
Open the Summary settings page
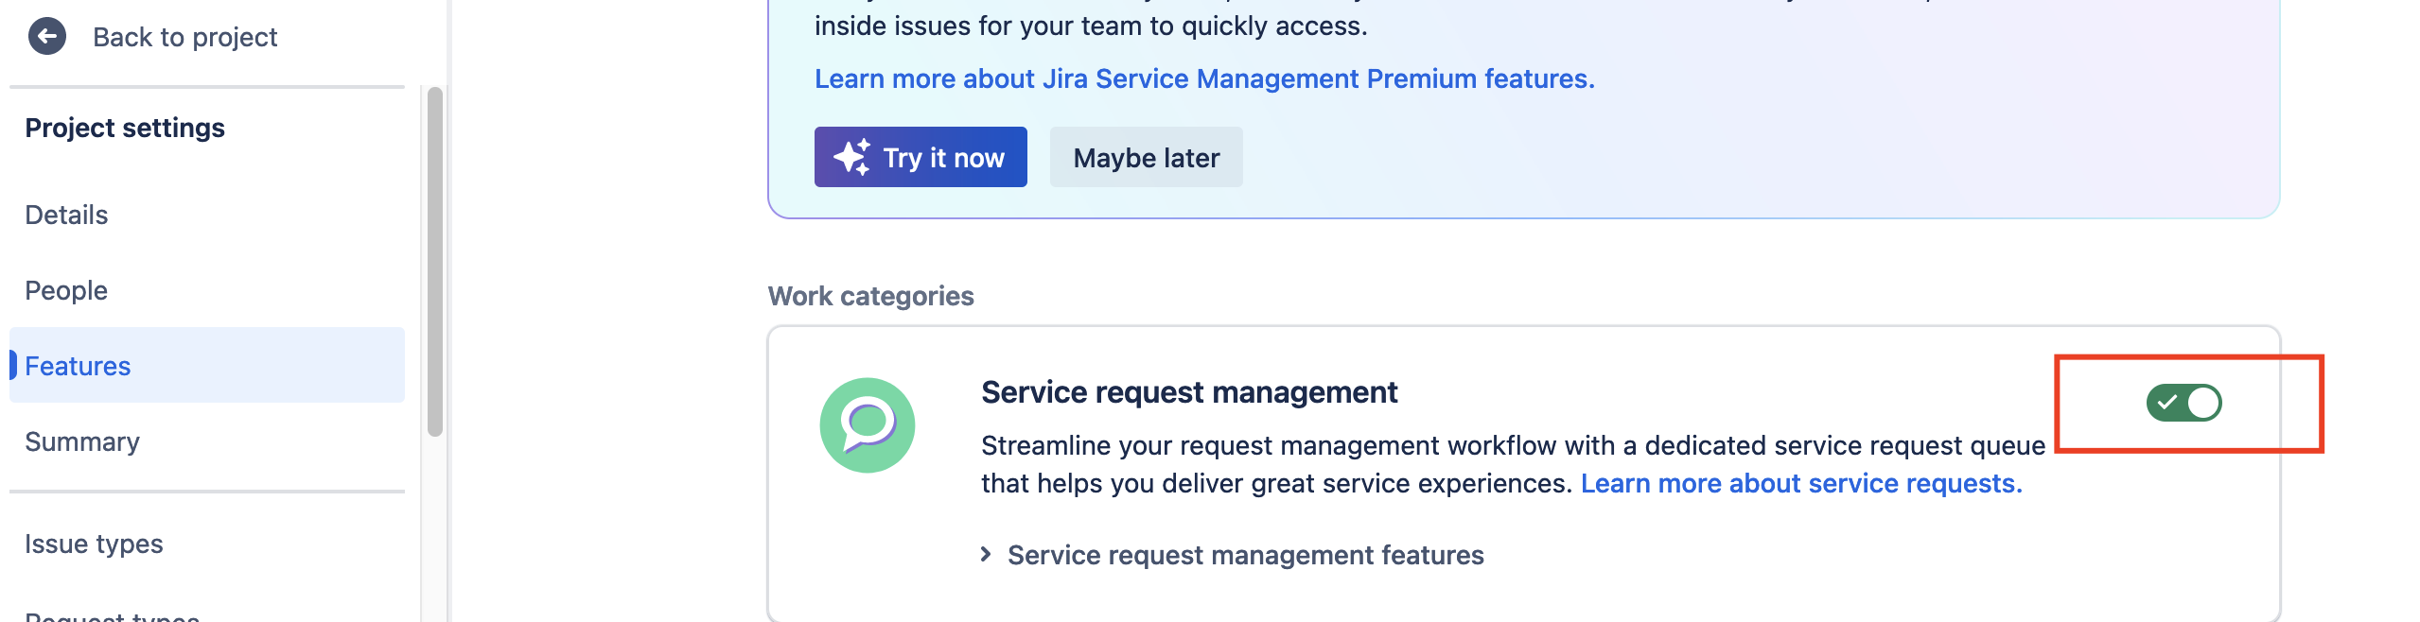82,441
